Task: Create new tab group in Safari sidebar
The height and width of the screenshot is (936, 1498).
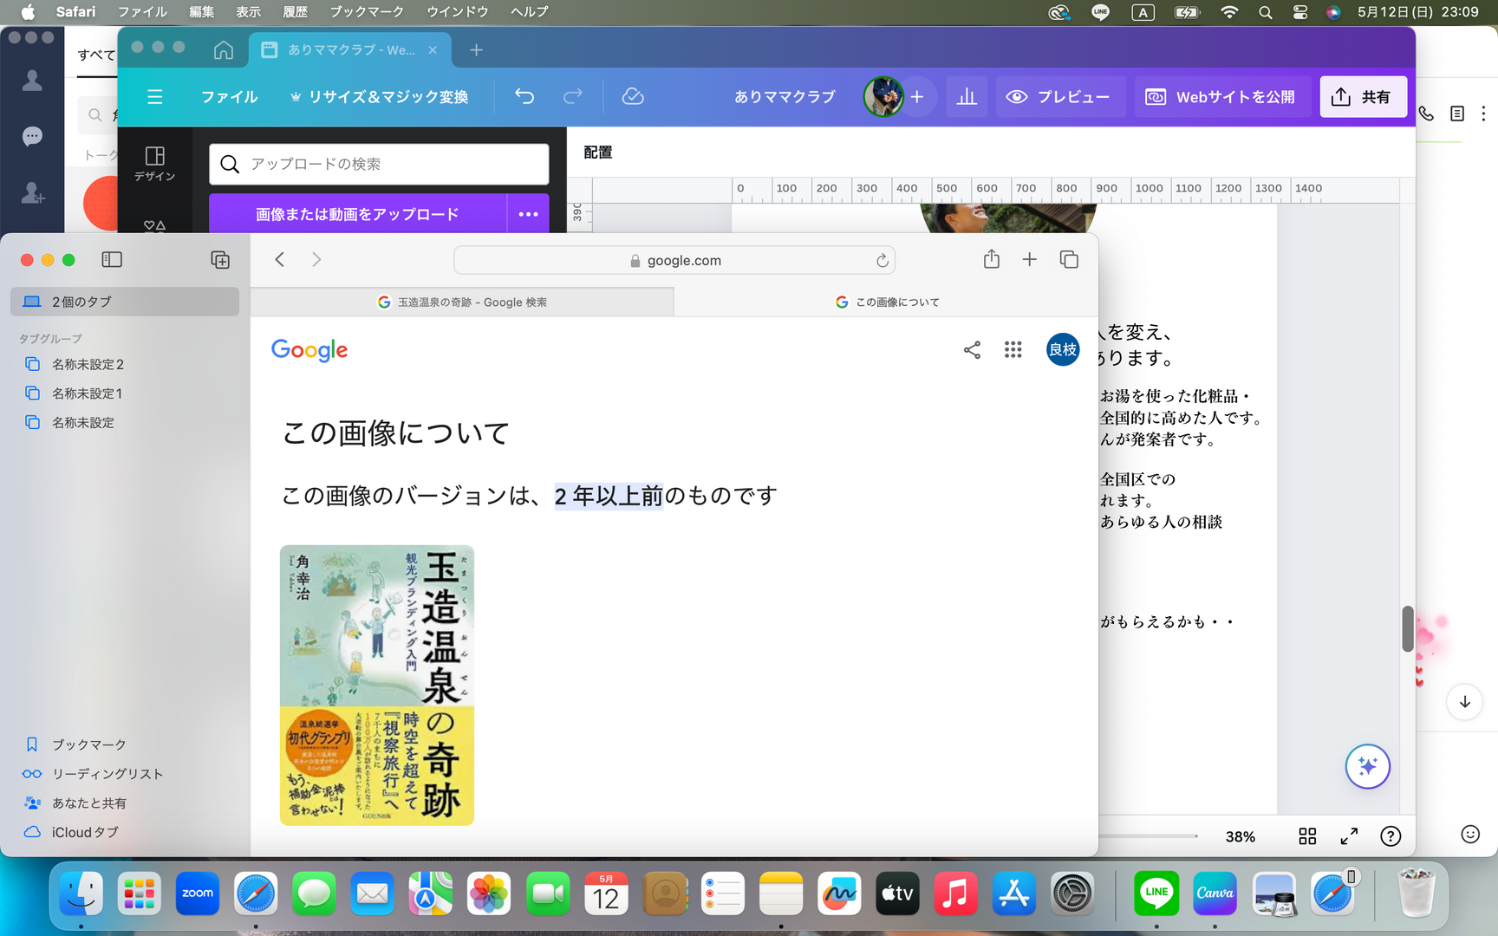Action: (220, 260)
